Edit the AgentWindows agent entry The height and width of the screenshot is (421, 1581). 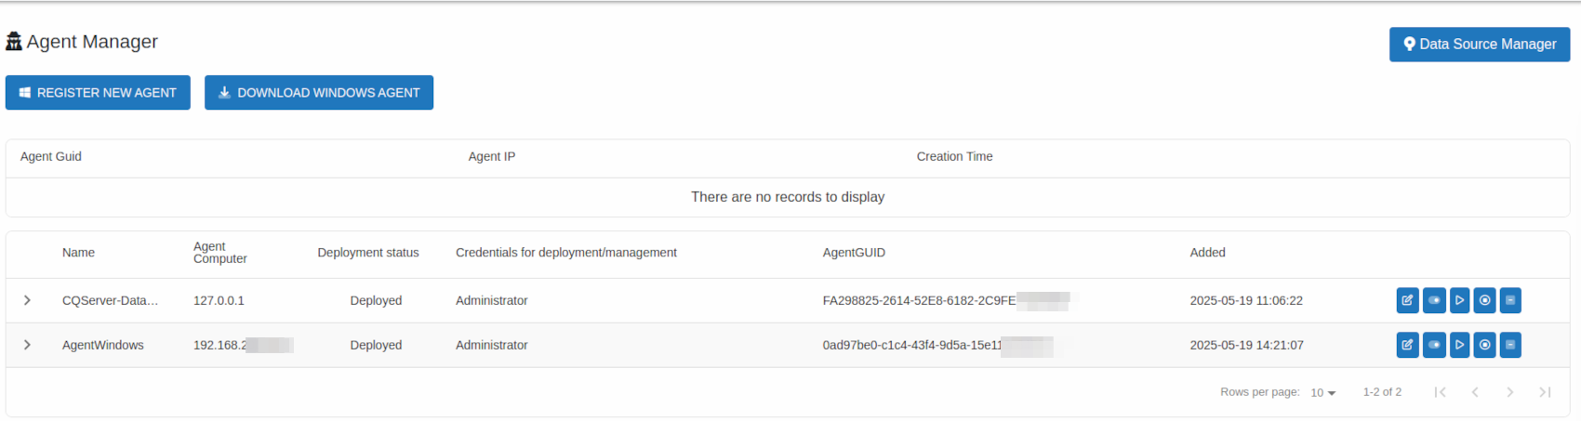click(1407, 345)
